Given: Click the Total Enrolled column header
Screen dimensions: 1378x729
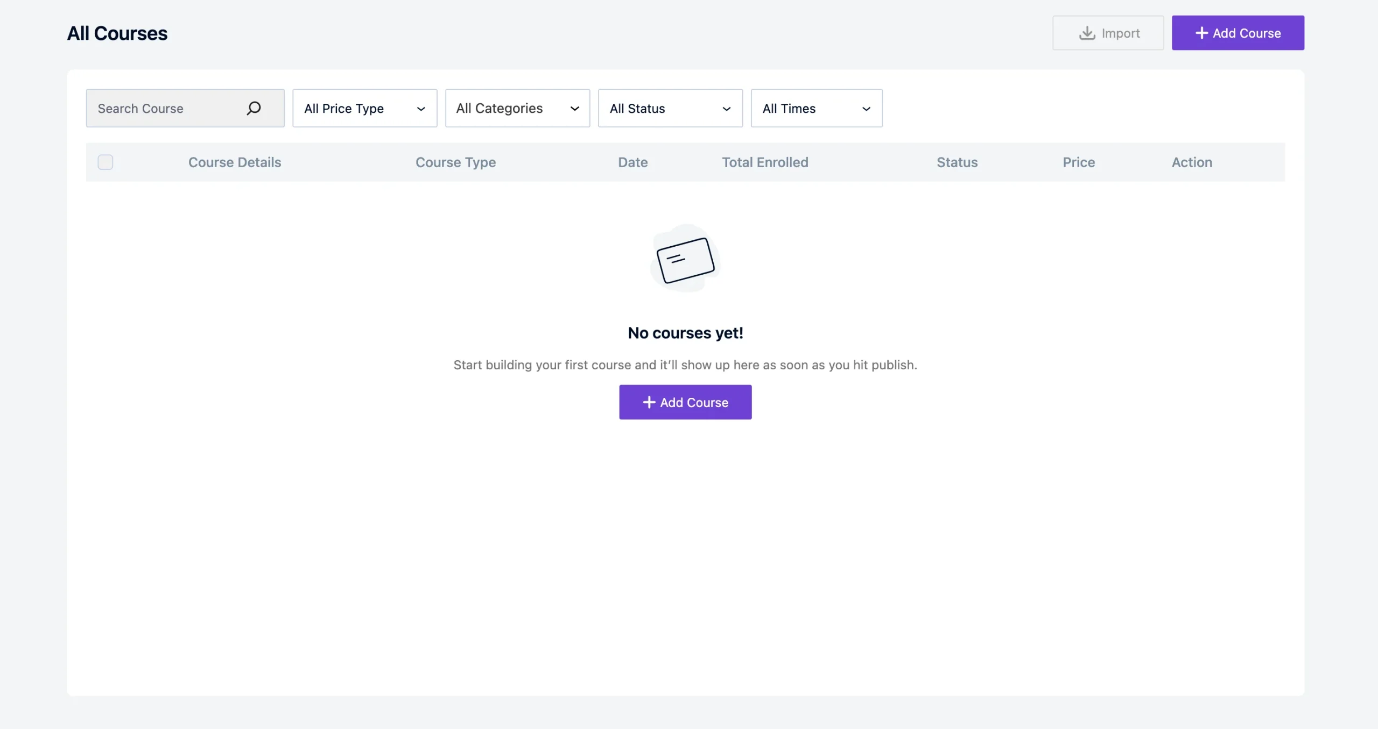Looking at the screenshot, I should click(x=764, y=162).
